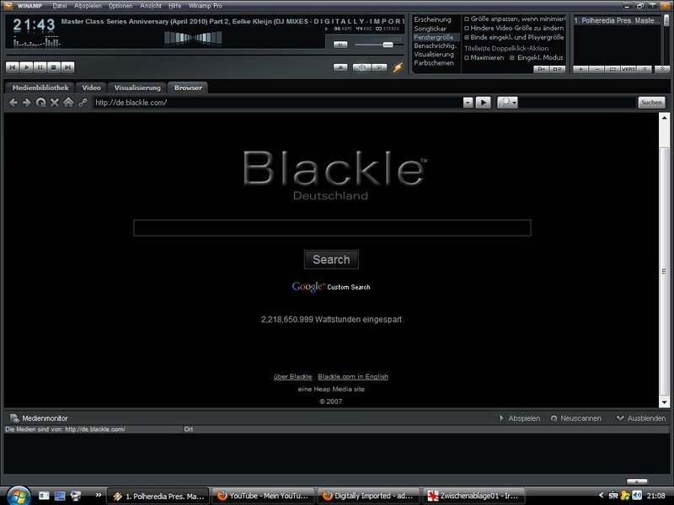Image resolution: width=674 pixels, height=505 pixels.
Task: Open the 'über Blackle' link
Action: [x=292, y=376]
